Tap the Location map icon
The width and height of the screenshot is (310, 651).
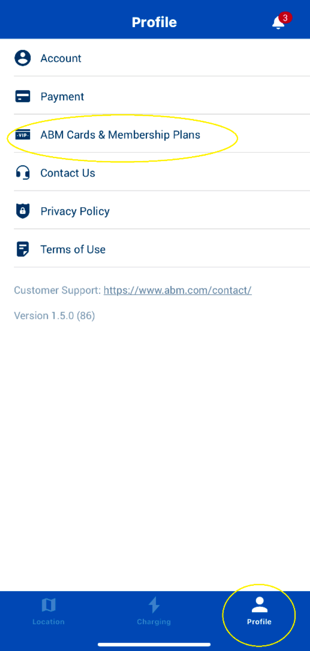click(x=49, y=605)
